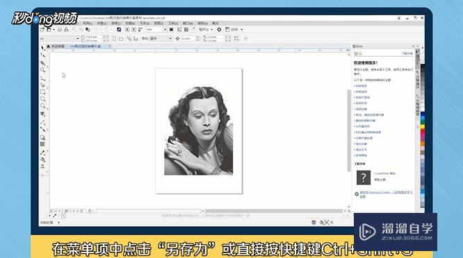Image resolution: width=463 pixels, height=258 pixels.
Task: Open the Layout (布局) menu
Action: coord(87,23)
